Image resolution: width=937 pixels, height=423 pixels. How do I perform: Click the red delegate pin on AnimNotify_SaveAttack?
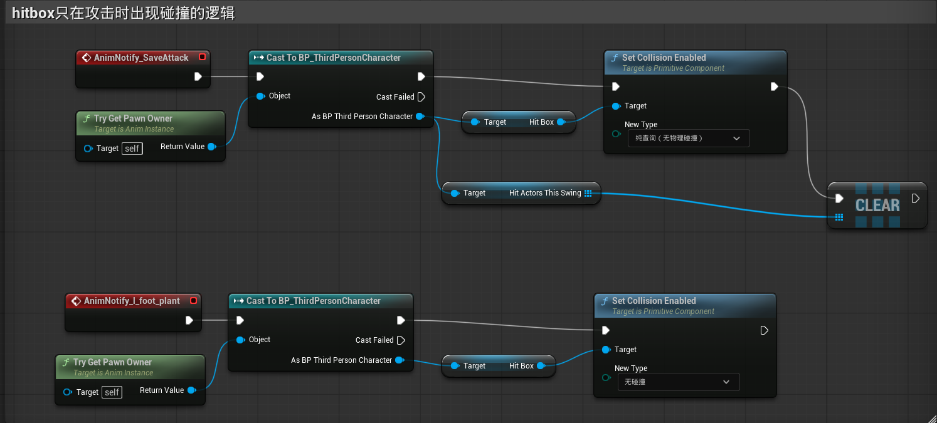tap(202, 57)
